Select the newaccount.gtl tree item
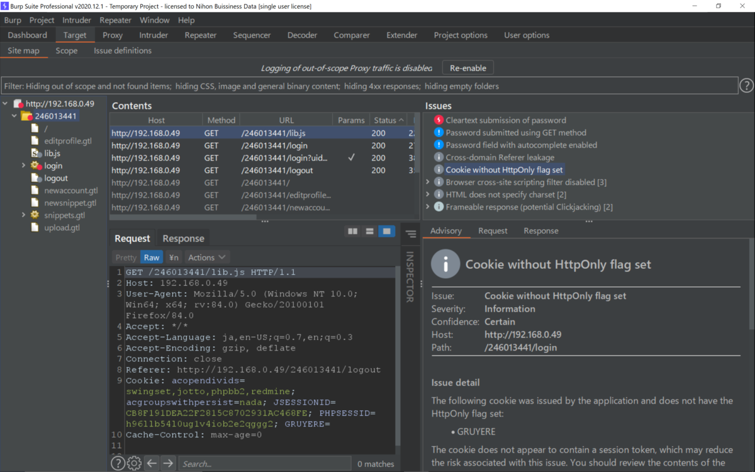755x472 pixels. point(71,190)
